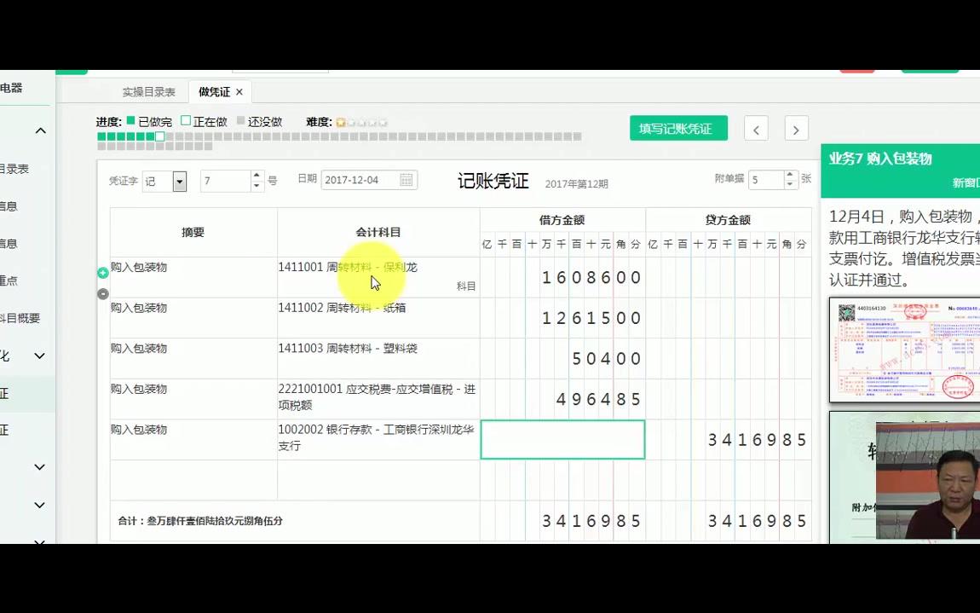The width and height of the screenshot is (980, 613).
Task: Collapse the sidebar section with up chevron
Action: 40,130
